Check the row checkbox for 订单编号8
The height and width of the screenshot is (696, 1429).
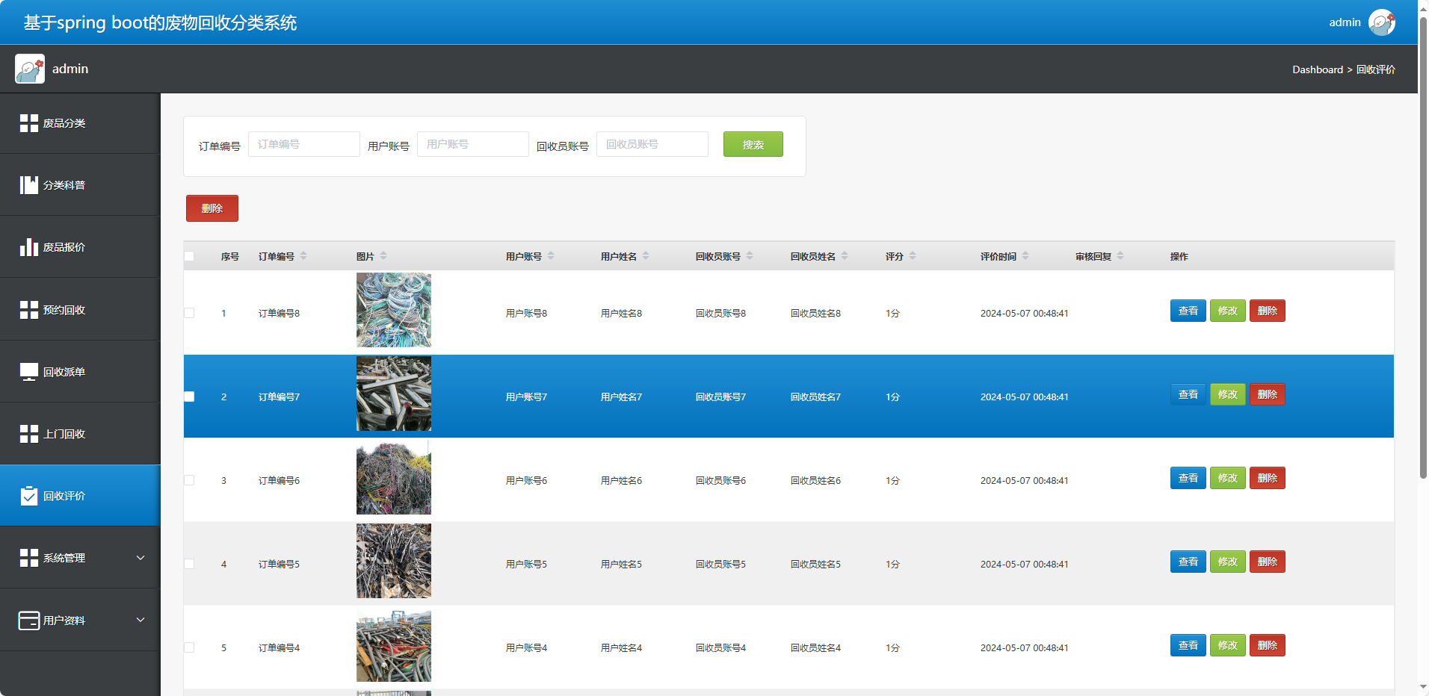pyautogui.click(x=189, y=313)
